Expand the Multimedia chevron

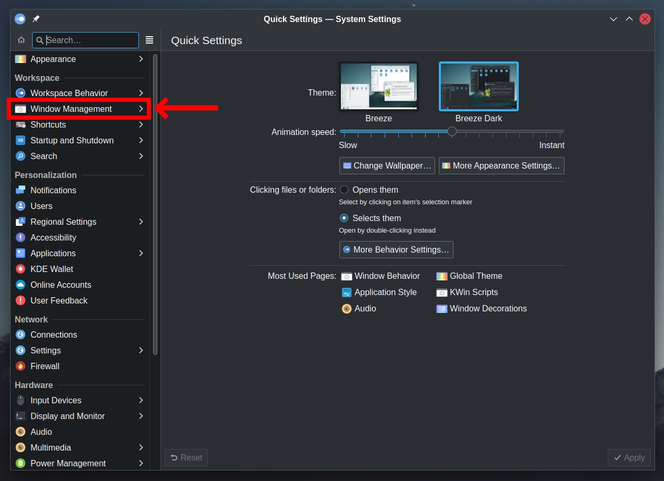point(141,447)
